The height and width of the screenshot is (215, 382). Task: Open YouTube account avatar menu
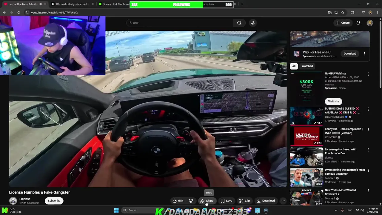point(370,23)
